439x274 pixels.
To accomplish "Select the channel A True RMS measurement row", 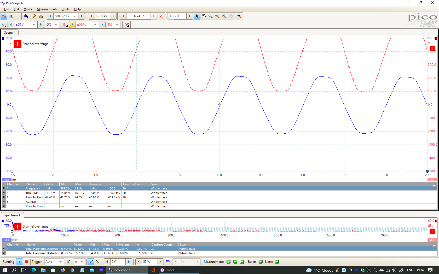I will (219, 193).
